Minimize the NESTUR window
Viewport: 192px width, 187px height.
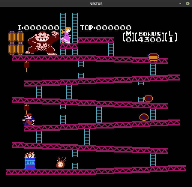[180, 3]
